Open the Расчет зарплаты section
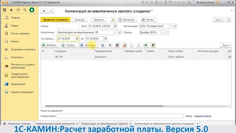The height and width of the screenshot is (133, 236). (x=20, y=34)
